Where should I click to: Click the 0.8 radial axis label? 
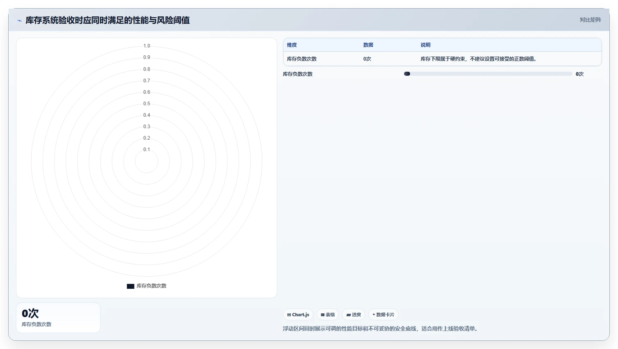click(147, 69)
